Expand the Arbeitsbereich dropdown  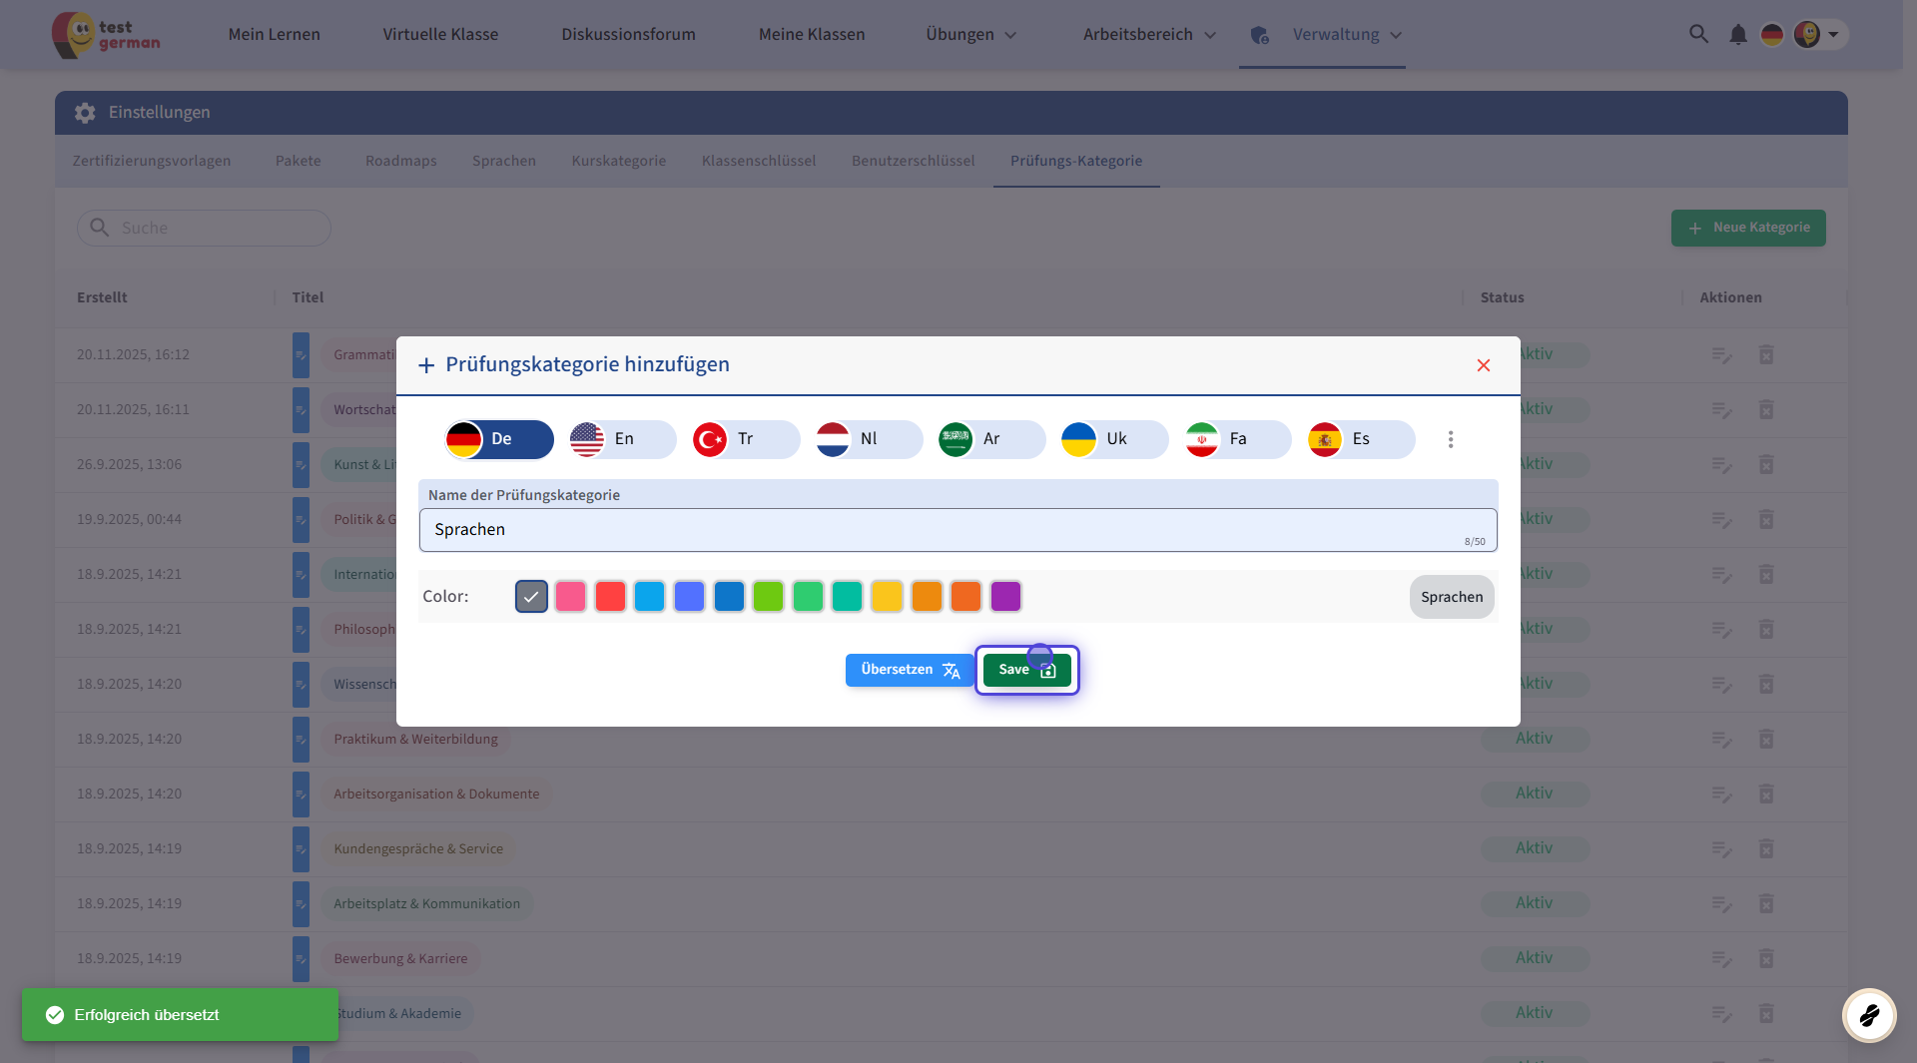[x=1148, y=35]
